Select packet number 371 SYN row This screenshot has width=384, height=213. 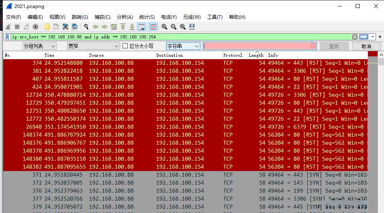click(185, 175)
